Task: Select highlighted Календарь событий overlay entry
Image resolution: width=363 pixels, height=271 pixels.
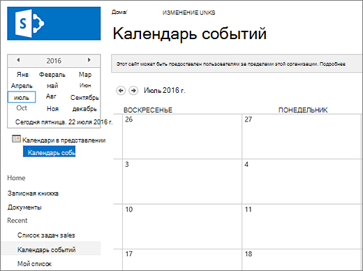Action: click(x=49, y=152)
